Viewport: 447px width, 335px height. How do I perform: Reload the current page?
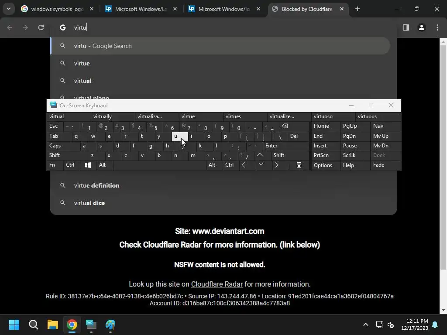[41, 27]
